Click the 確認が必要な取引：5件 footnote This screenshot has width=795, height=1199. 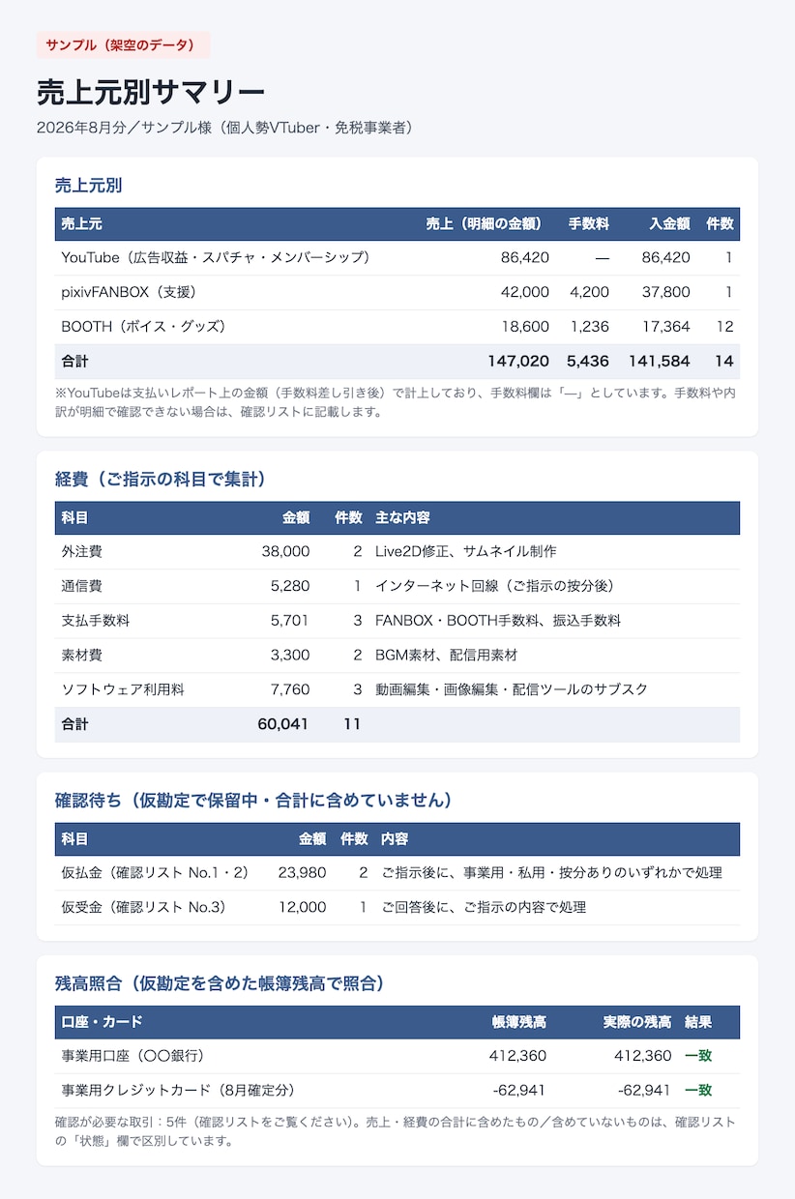coord(397,1131)
